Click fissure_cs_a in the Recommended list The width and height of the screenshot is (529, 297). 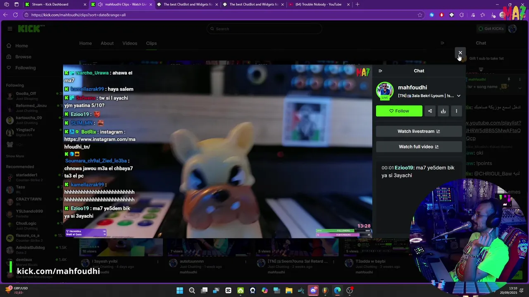point(33,238)
